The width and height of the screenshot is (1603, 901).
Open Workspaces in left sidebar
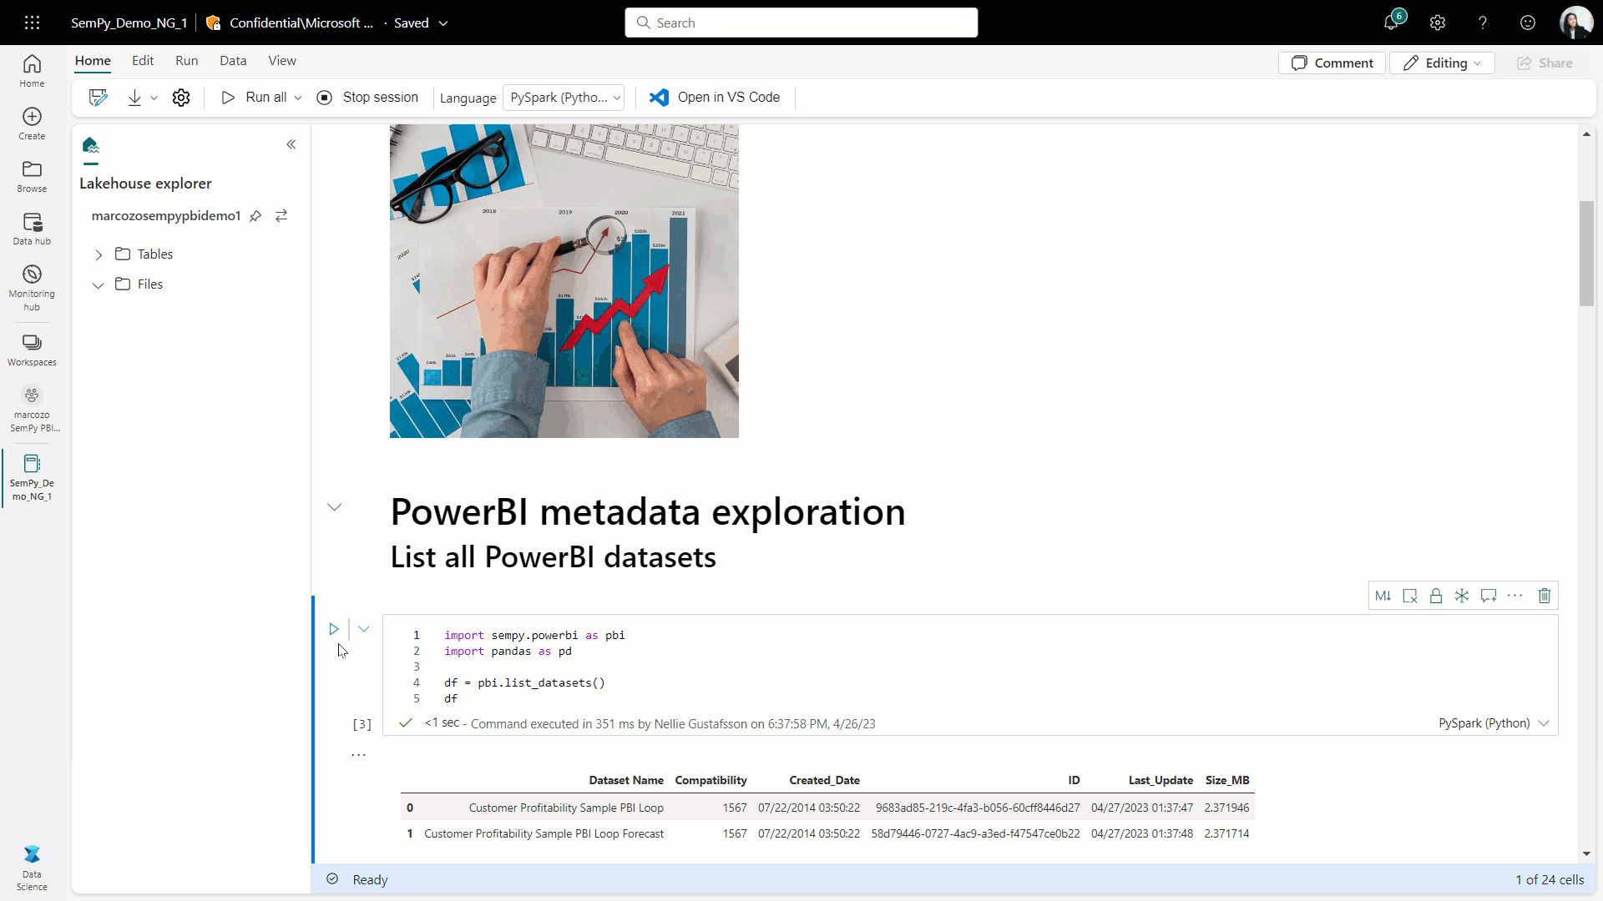pyautogui.click(x=32, y=350)
